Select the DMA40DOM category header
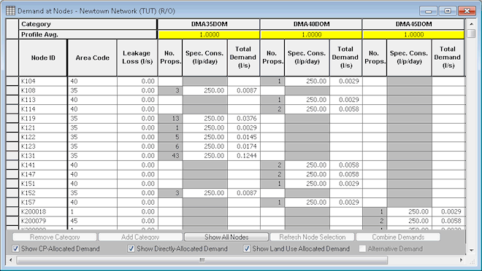Viewport: 482px width, 271px height. [x=311, y=24]
